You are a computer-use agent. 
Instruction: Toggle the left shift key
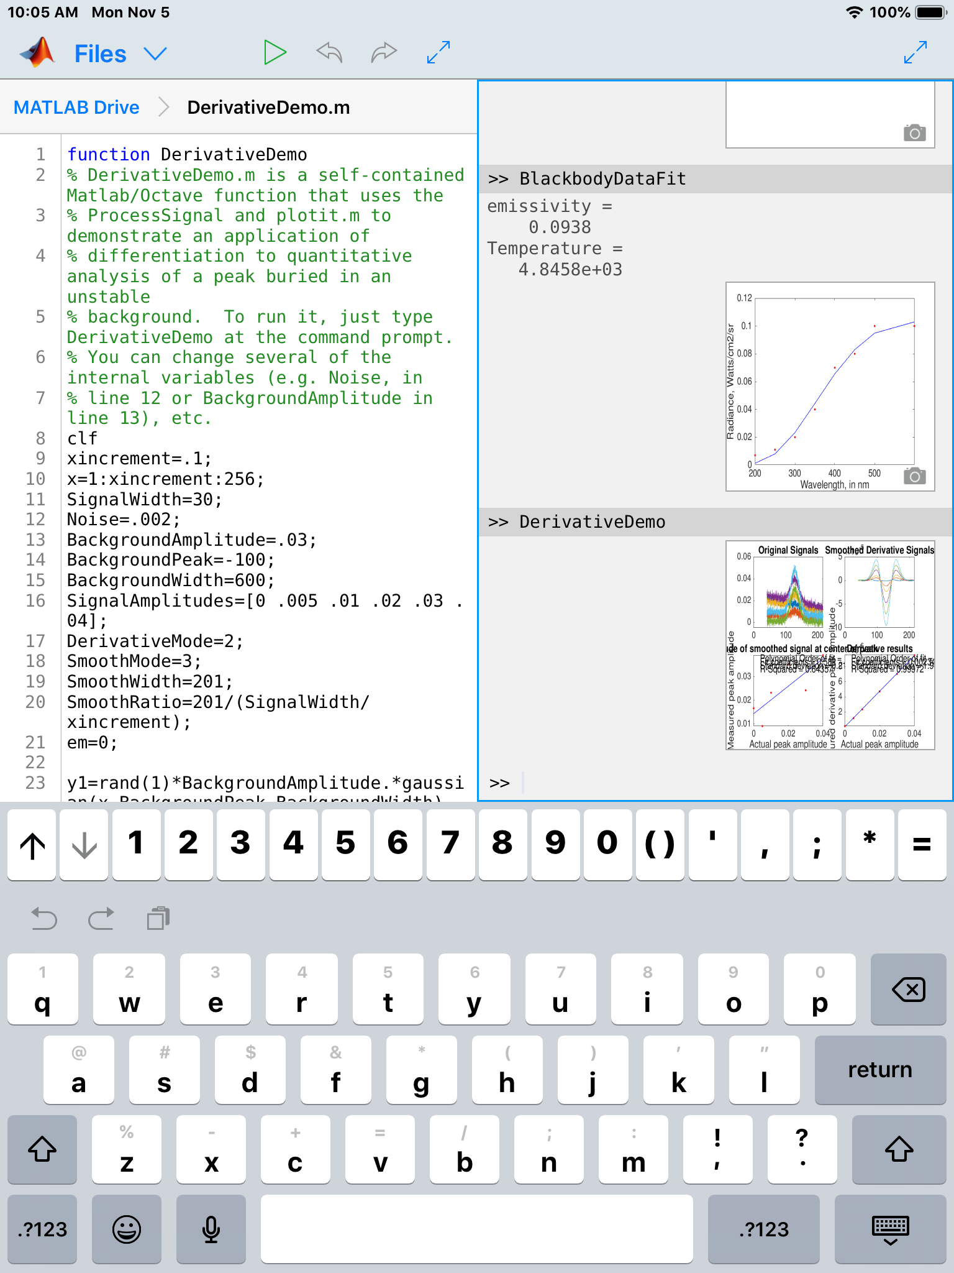tap(42, 1149)
